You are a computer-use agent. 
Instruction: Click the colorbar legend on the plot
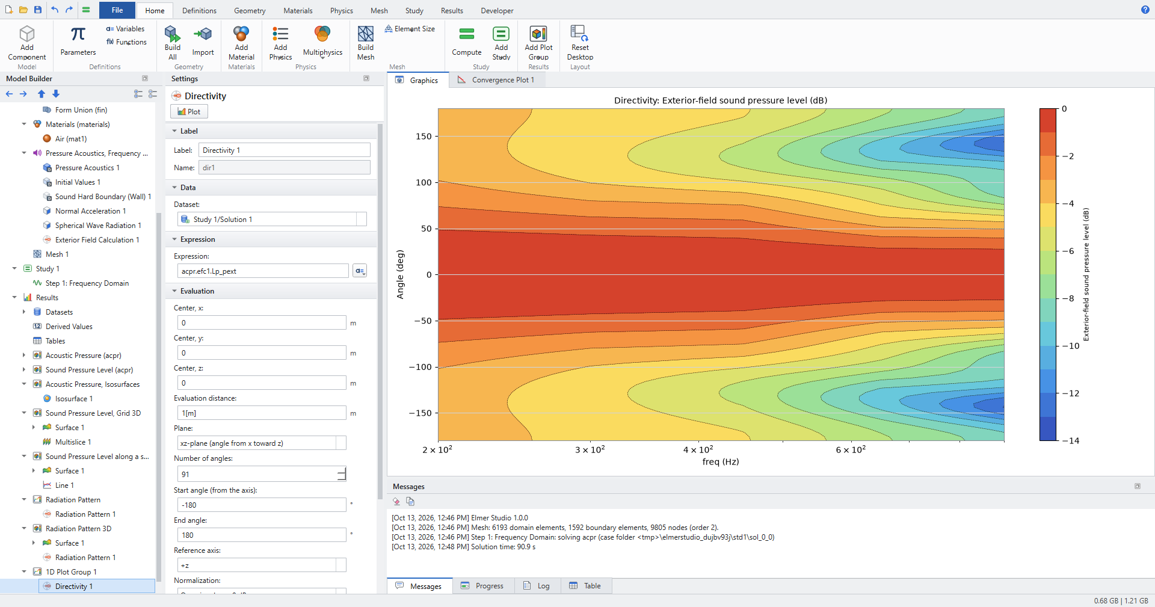tap(1048, 274)
